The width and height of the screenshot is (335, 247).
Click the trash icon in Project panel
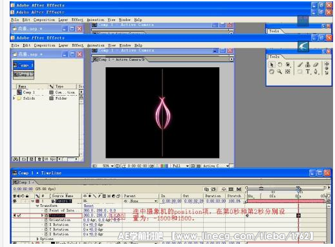pyautogui.click(x=39, y=159)
